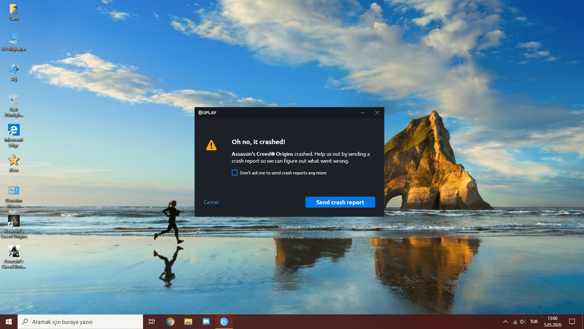The height and width of the screenshot is (329, 584).
Task: Select the New star-shaped desktop icon
Action: [x=14, y=163]
